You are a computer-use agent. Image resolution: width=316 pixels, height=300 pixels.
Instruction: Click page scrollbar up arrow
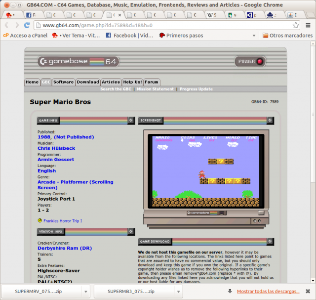pos(313,43)
